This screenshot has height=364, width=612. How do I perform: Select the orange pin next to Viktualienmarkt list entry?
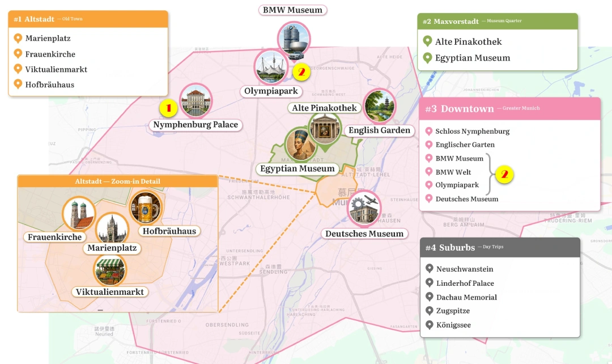[x=18, y=69]
